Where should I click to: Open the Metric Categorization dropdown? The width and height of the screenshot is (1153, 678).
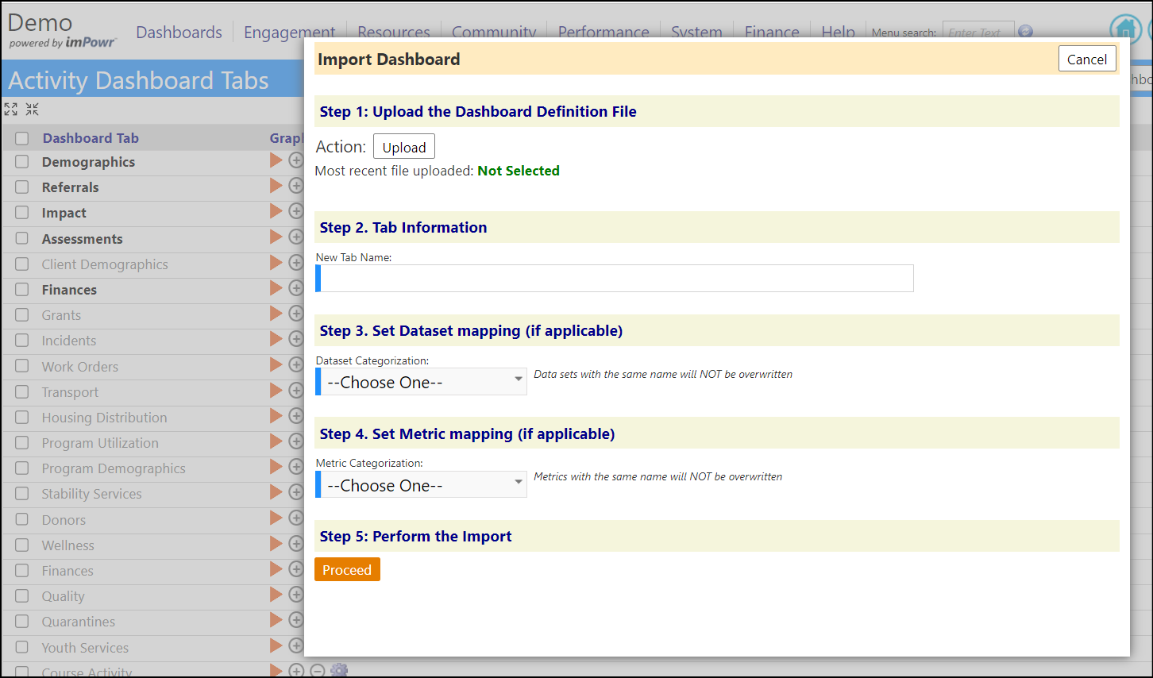tap(422, 485)
